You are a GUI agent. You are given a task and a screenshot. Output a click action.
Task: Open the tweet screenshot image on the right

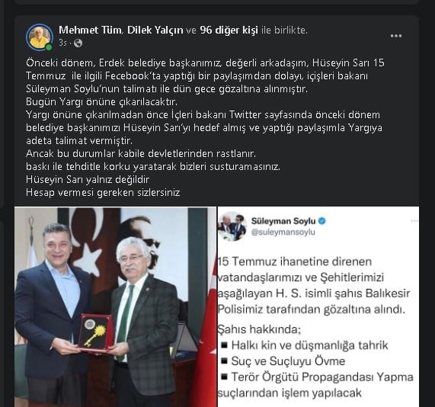pyautogui.click(x=318, y=307)
